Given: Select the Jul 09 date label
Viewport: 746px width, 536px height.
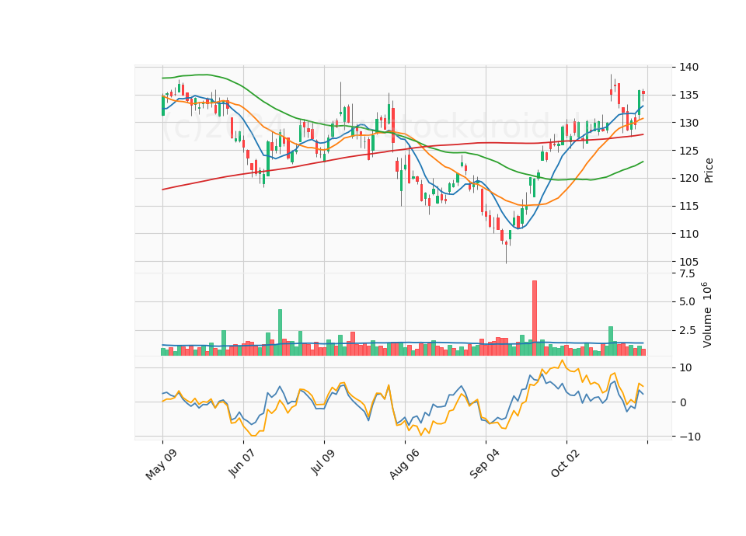Looking at the screenshot, I should pyautogui.click(x=323, y=461).
